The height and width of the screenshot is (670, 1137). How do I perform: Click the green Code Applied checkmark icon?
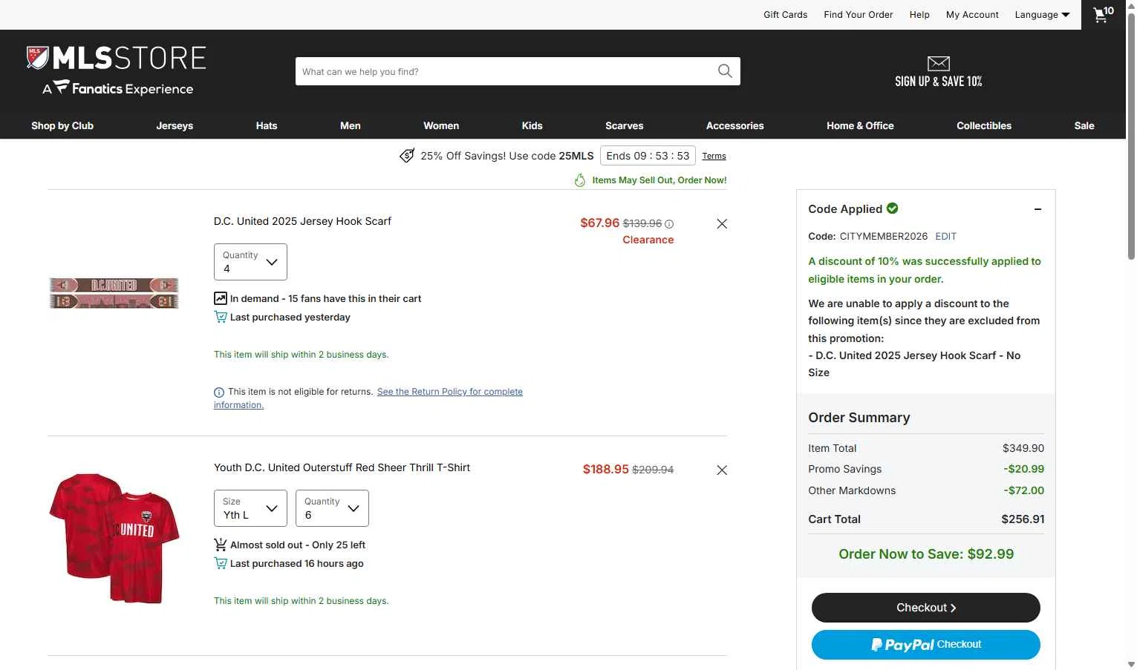pos(893,208)
